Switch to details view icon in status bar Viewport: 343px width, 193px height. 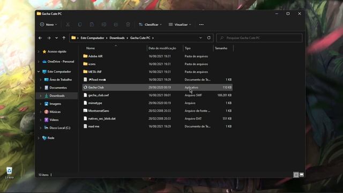pyautogui.click(x=296, y=175)
